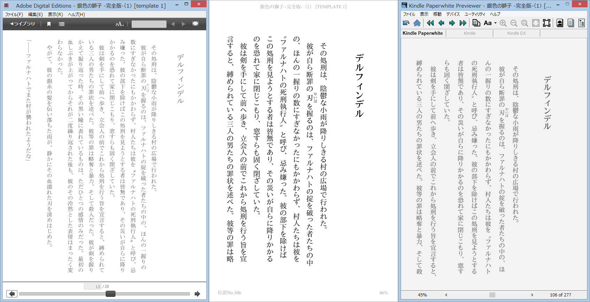Click the grey dashed fit-frame icon
This screenshot has width=590, height=302.
coord(536,23)
